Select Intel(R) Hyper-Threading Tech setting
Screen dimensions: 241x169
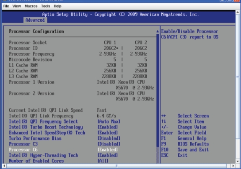[44, 155]
